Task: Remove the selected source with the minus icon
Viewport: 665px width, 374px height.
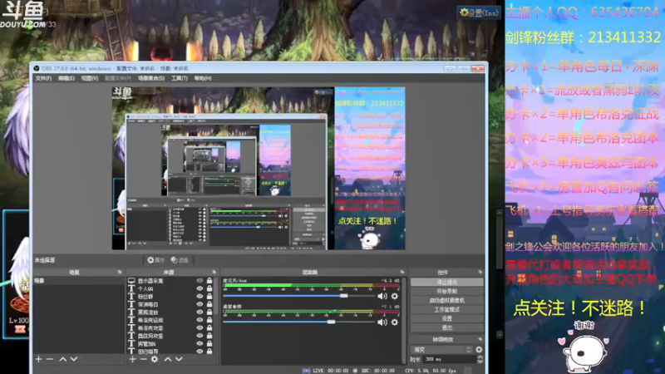Action: (x=143, y=359)
